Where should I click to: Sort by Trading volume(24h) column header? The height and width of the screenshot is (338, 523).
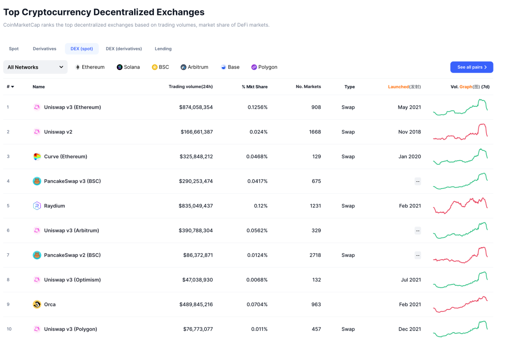pyautogui.click(x=190, y=87)
